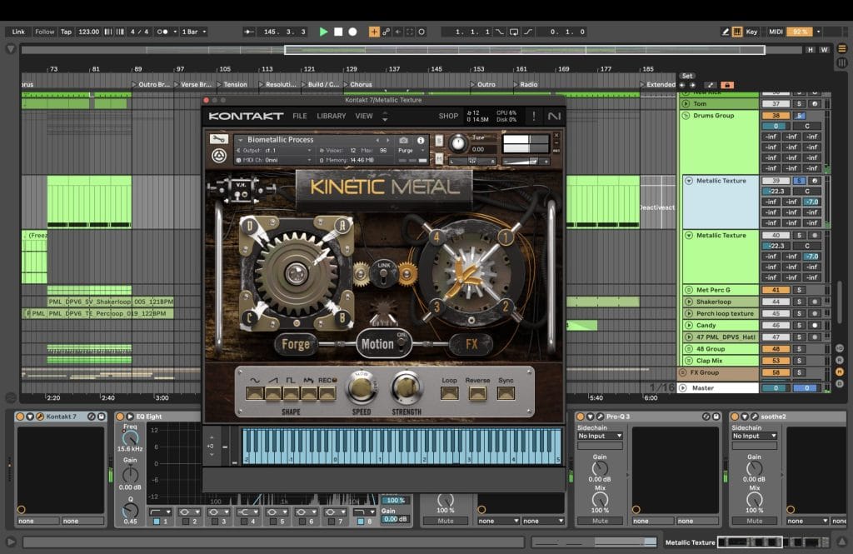Open the Kontakt wrench edit icon
The height and width of the screenshot is (554, 853).
(x=218, y=139)
